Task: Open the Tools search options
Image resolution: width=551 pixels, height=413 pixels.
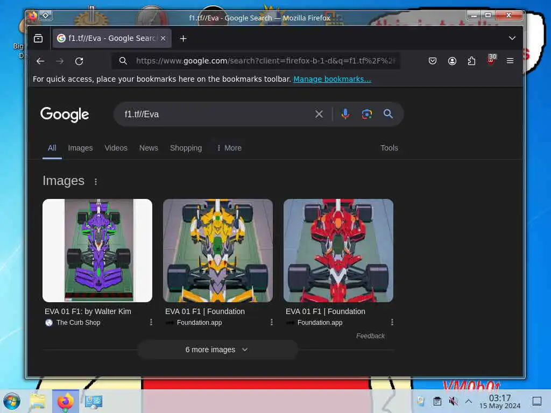Action: (389, 148)
